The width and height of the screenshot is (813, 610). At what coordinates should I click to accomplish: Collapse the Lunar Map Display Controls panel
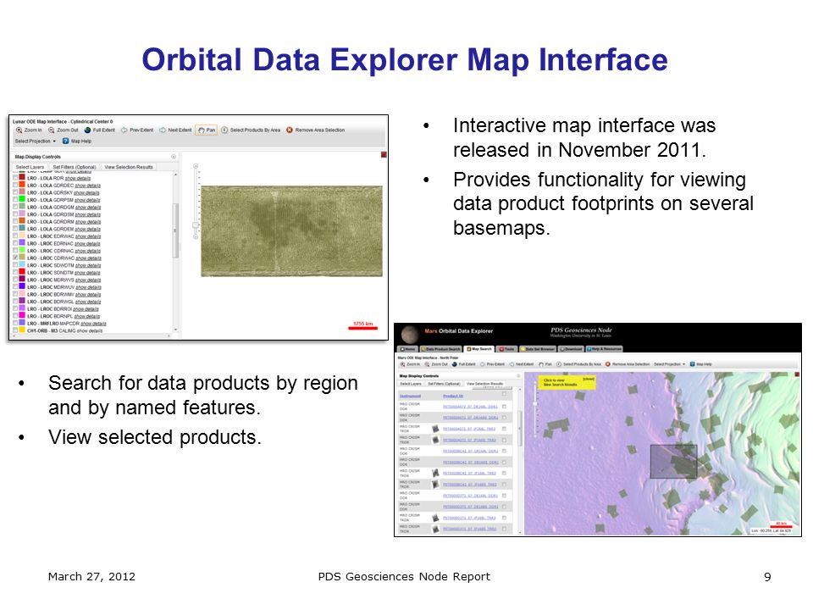click(174, 157)
